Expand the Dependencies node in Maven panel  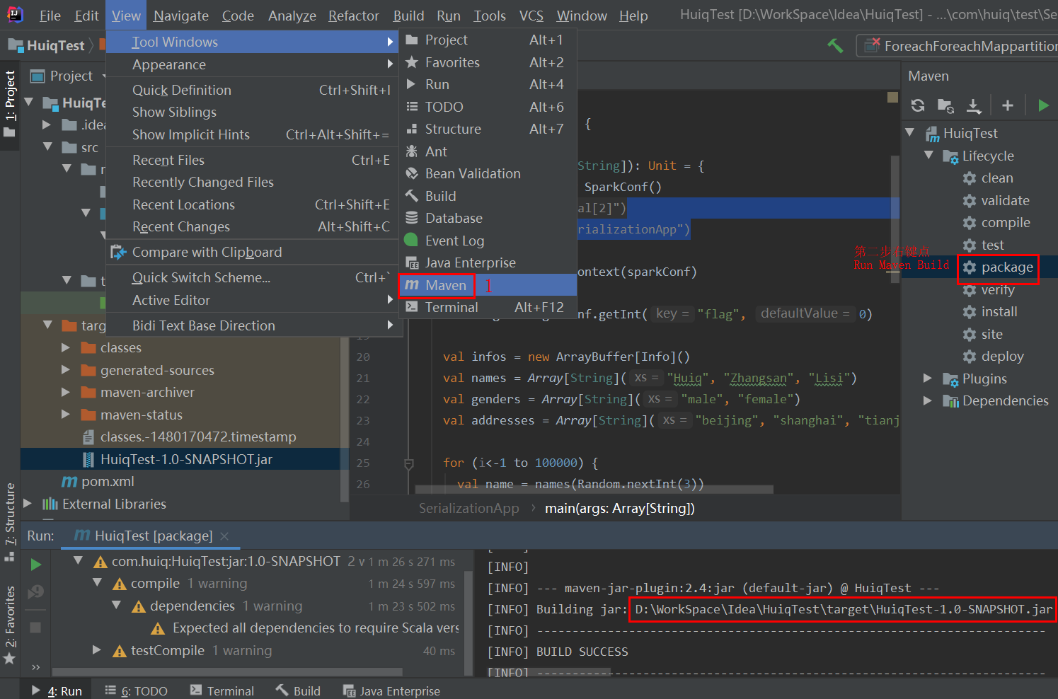point(928,401)
